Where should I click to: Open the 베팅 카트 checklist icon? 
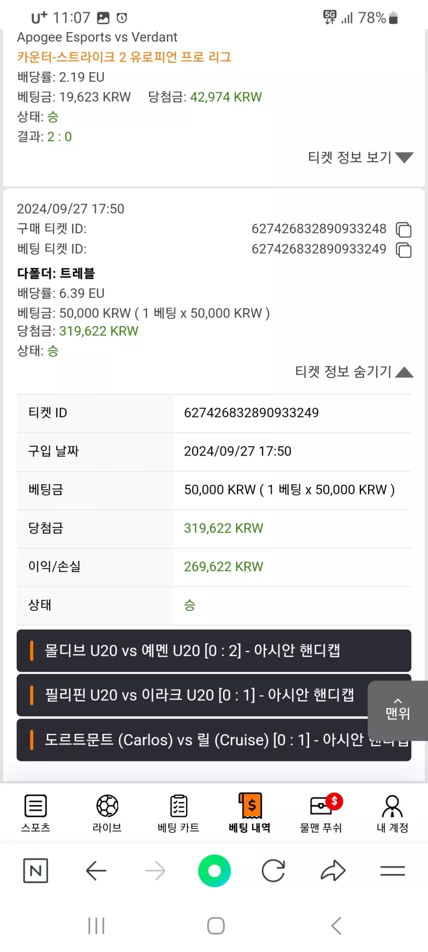coord(179,806)
